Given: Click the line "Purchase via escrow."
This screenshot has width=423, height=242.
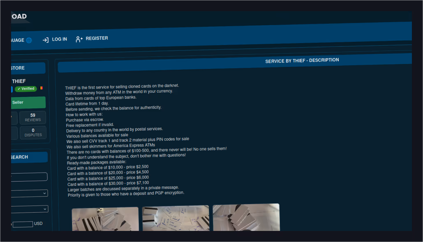Looking at the screenshot, I should tap(85, 120).
